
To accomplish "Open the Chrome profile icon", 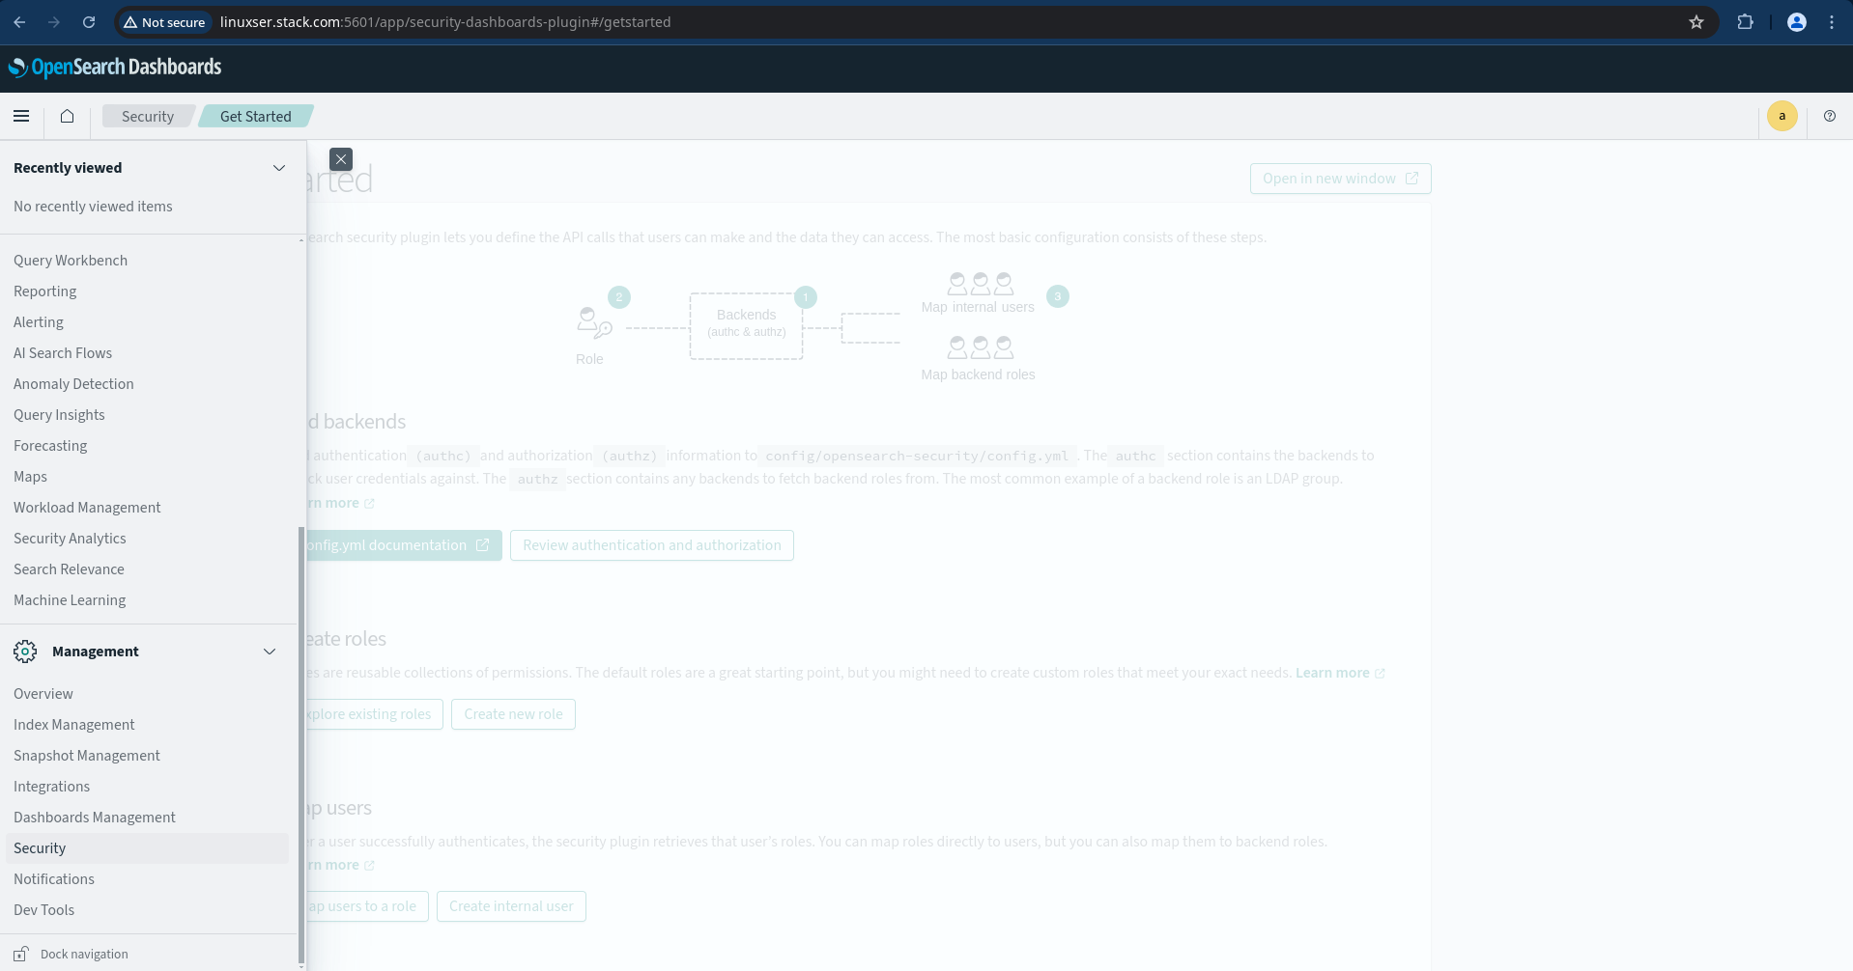I will point(1796,21).
